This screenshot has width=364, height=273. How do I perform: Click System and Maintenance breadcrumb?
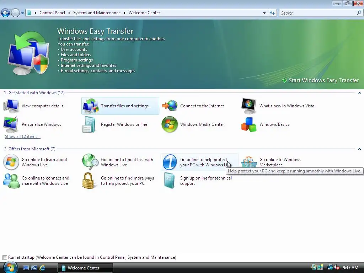point(97,13)
